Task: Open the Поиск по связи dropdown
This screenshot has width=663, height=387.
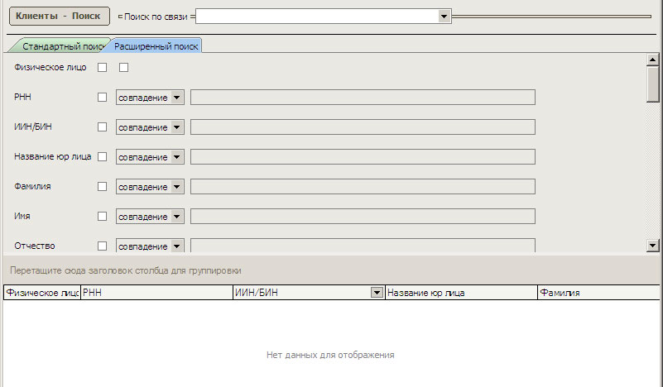Action: pyautogui.click(x=444, y=16)
